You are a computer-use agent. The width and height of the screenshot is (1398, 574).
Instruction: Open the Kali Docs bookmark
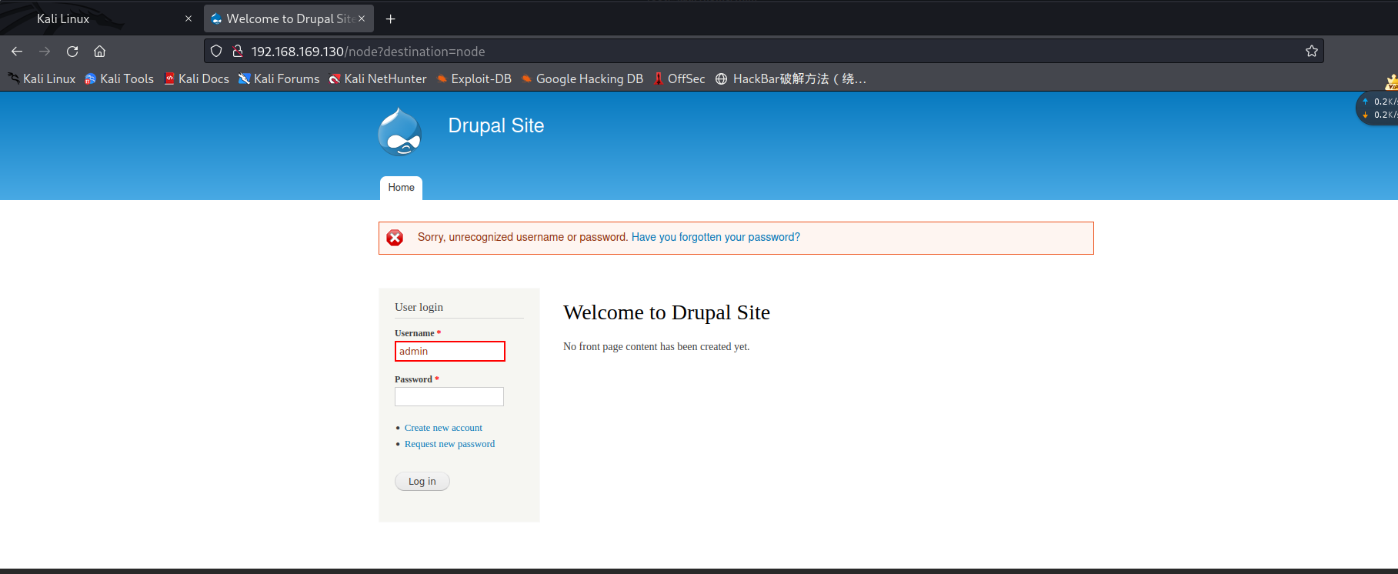coord(197,78)
